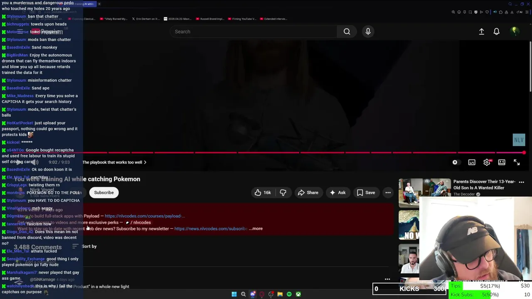
Task: Toggle theater mode in player
Action: tap(502, 162)
